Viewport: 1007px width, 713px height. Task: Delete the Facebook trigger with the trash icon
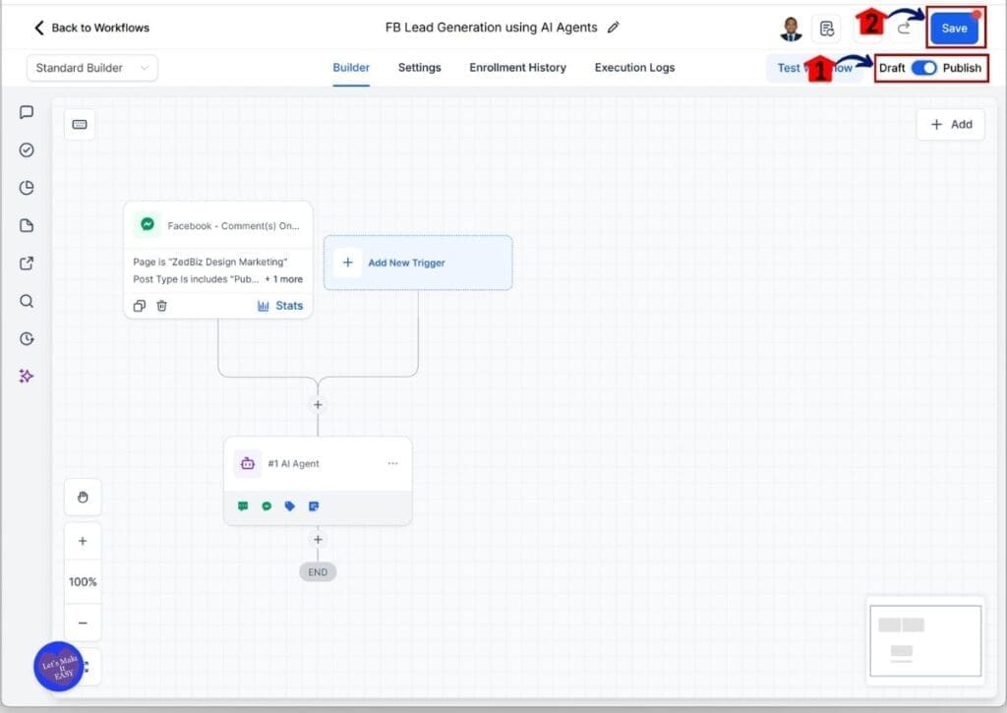[x=162, y=306]
